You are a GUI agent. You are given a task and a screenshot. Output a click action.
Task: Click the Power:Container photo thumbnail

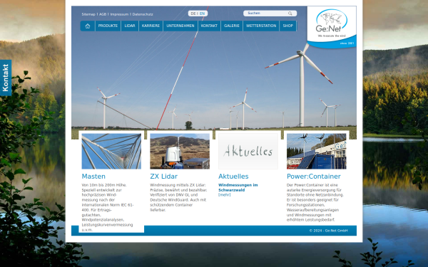tap(317, 151)
